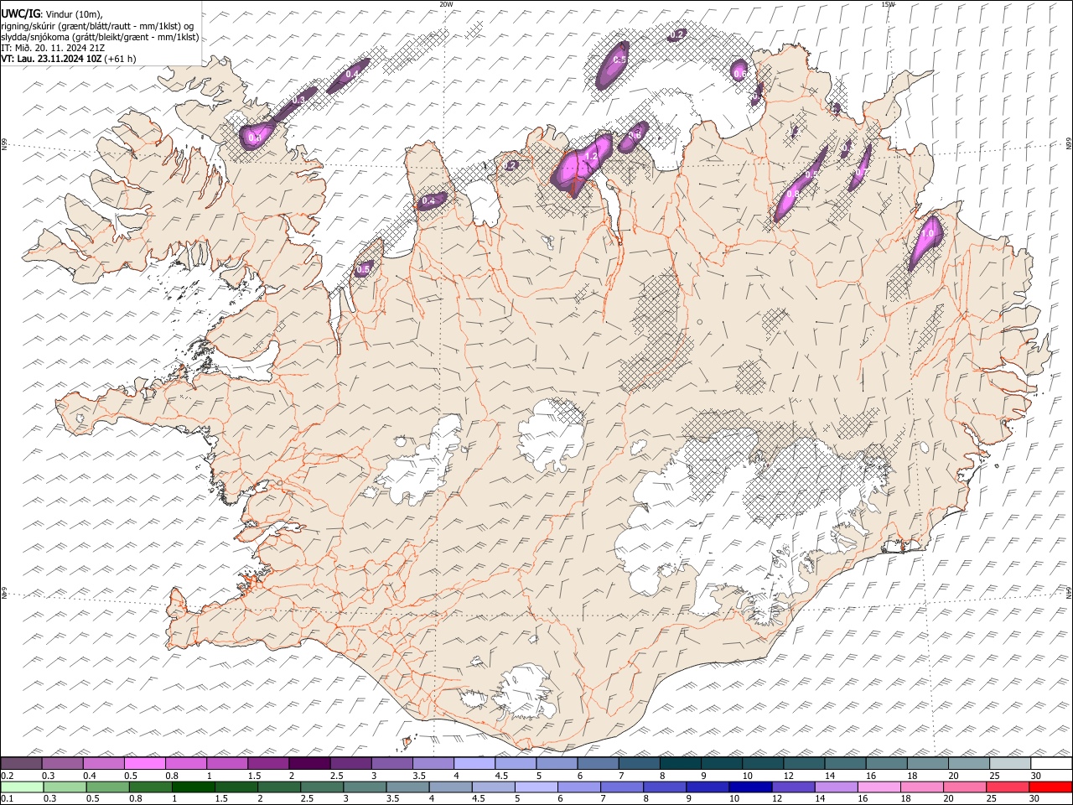This screenshot has width=1073, height=805.
Task: Pick upper legend swatch starting at 1.5
Action: pos(267,764)
